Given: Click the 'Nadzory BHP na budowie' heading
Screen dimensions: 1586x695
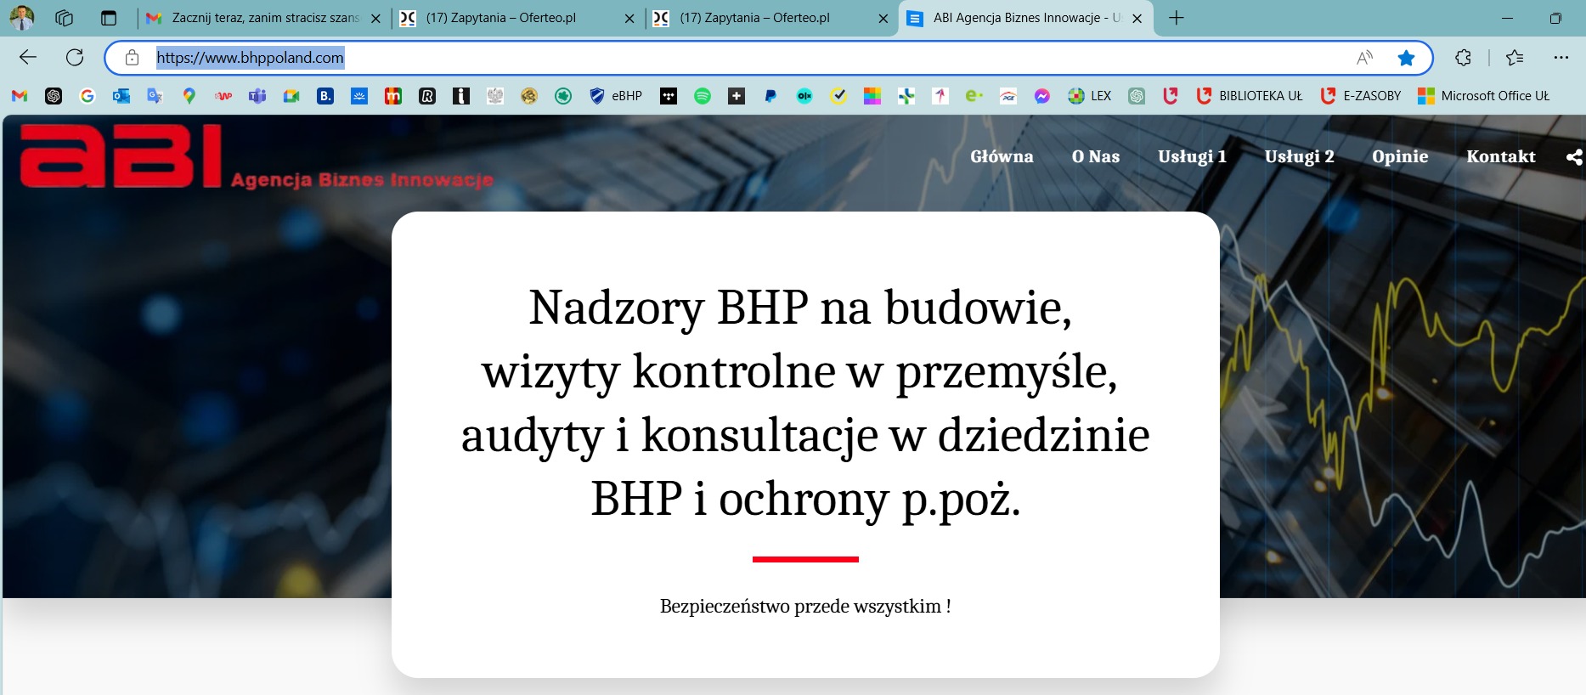Looking at the screenshot, I should coord(805,403).
